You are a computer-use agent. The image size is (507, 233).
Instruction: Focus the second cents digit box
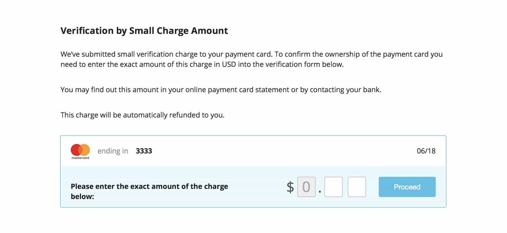[x=357, y=187]
